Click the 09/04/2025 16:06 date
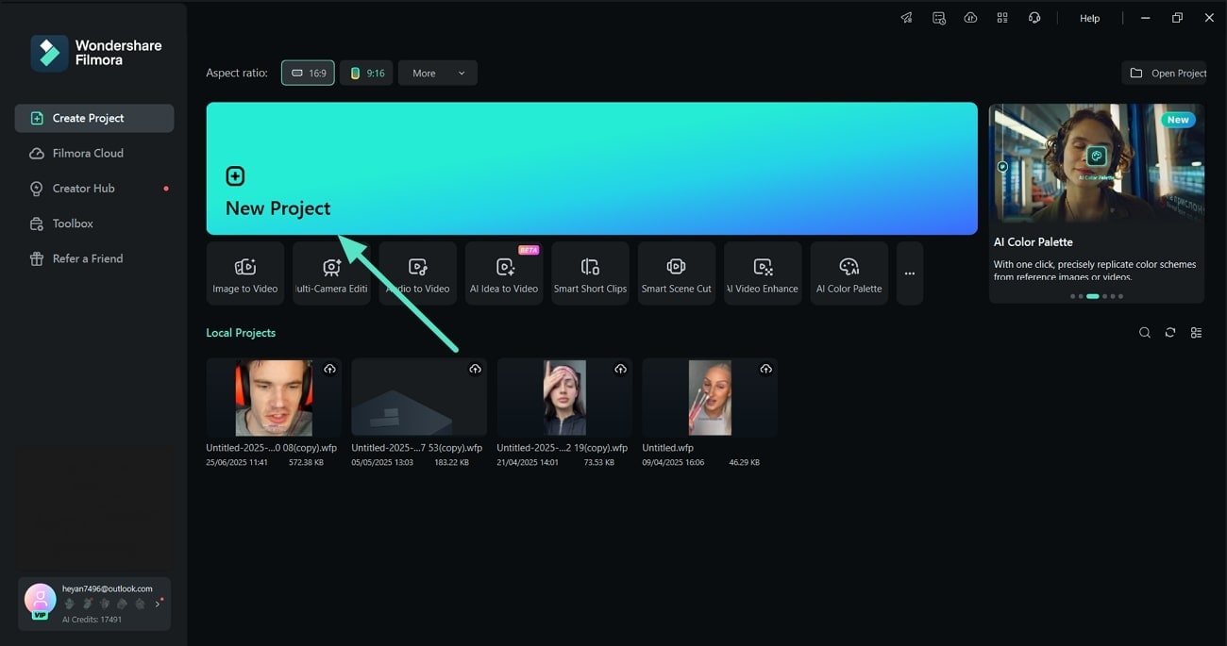The width and height of the screenshot is (1227, 646). pyautogui.click(x=673, y=463)
